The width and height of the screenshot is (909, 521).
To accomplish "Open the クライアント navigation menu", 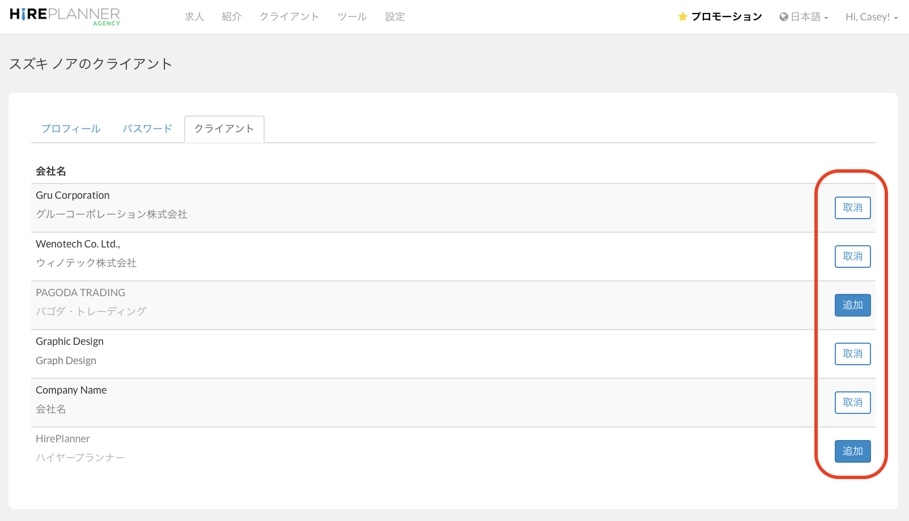I will (x=289, y=17).
